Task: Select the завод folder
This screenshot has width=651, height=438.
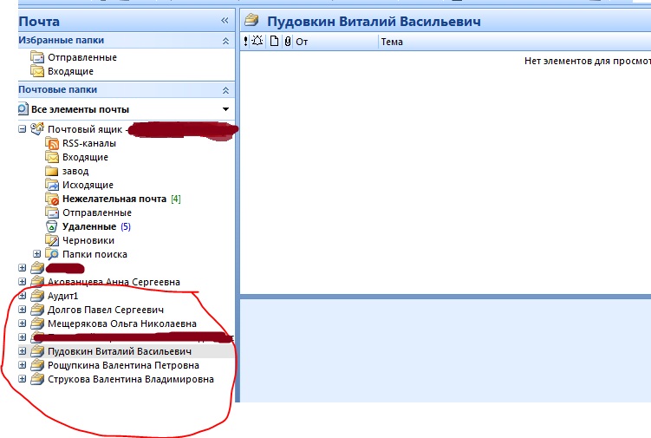Action: [x=75, y=171]
